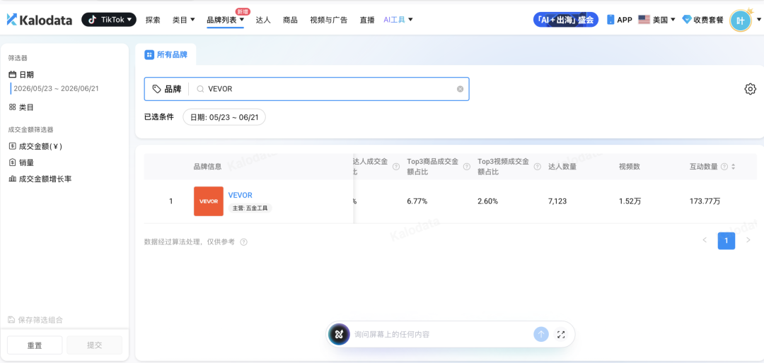Viewport: 764px width, 363px height.
Task: Open the TikTok platform selector
Action: click(109, 20)
